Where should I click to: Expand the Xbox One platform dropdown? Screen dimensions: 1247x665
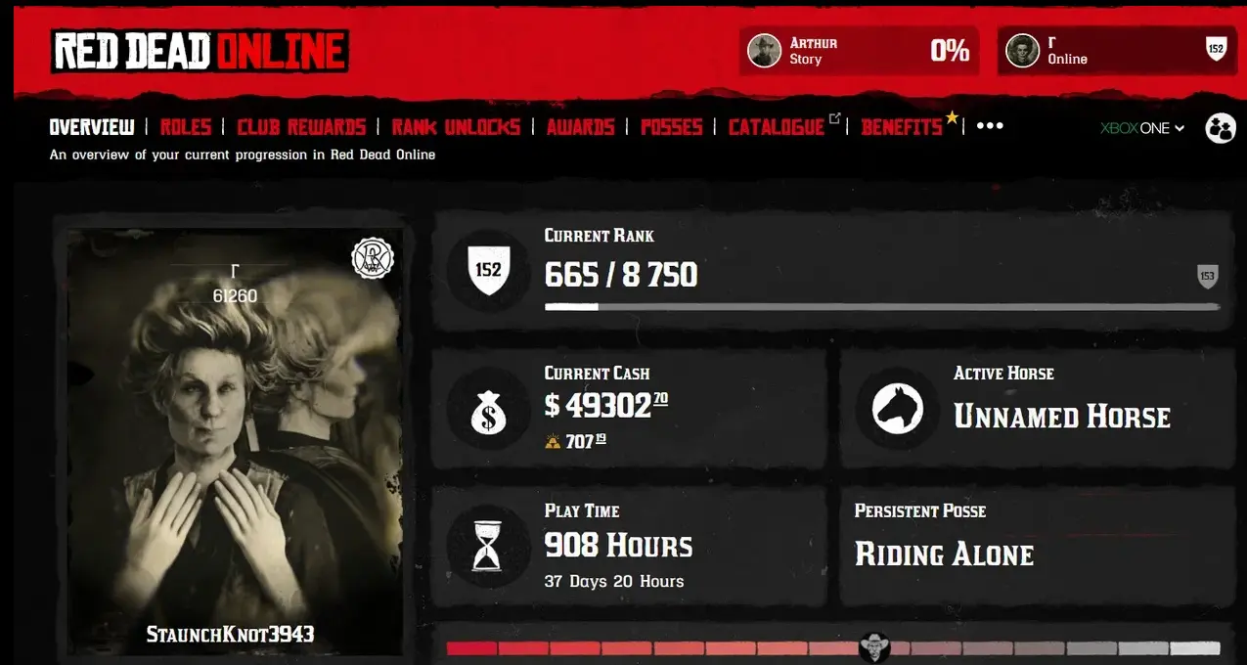[x=1142, y=128]
